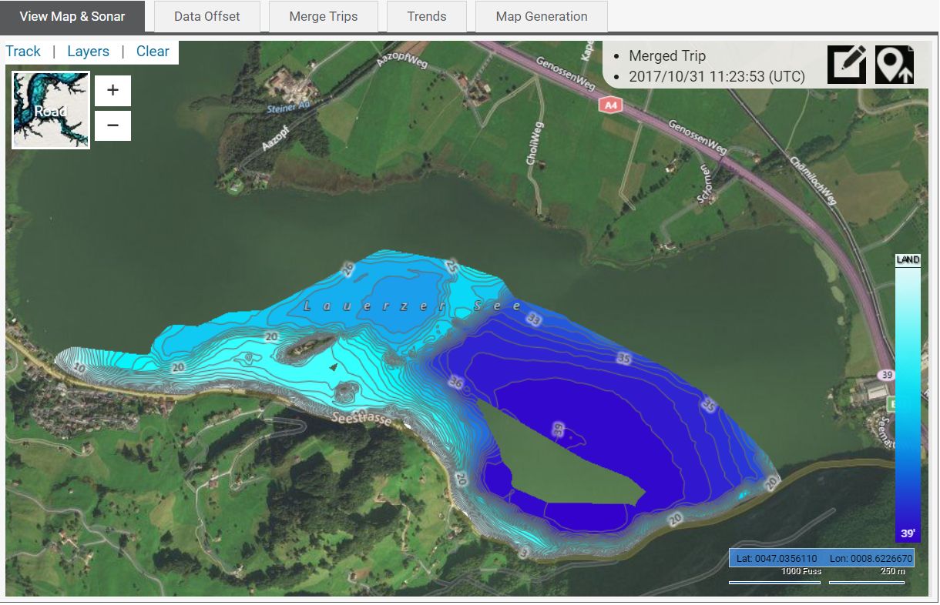This screenshot has height=605, width=940.
Task: Click the waypoint upload pin icon
Action: click(894, 65)
